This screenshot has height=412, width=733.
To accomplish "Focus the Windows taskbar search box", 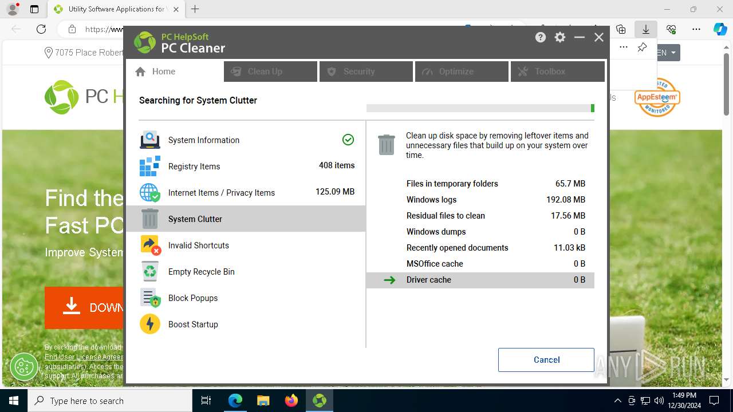I will pos(110,401).
